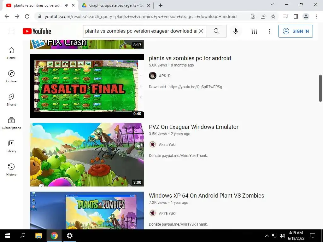Click the page vertical scrollbar thumb
323x242 pixels.
click(x=320, y=88)
